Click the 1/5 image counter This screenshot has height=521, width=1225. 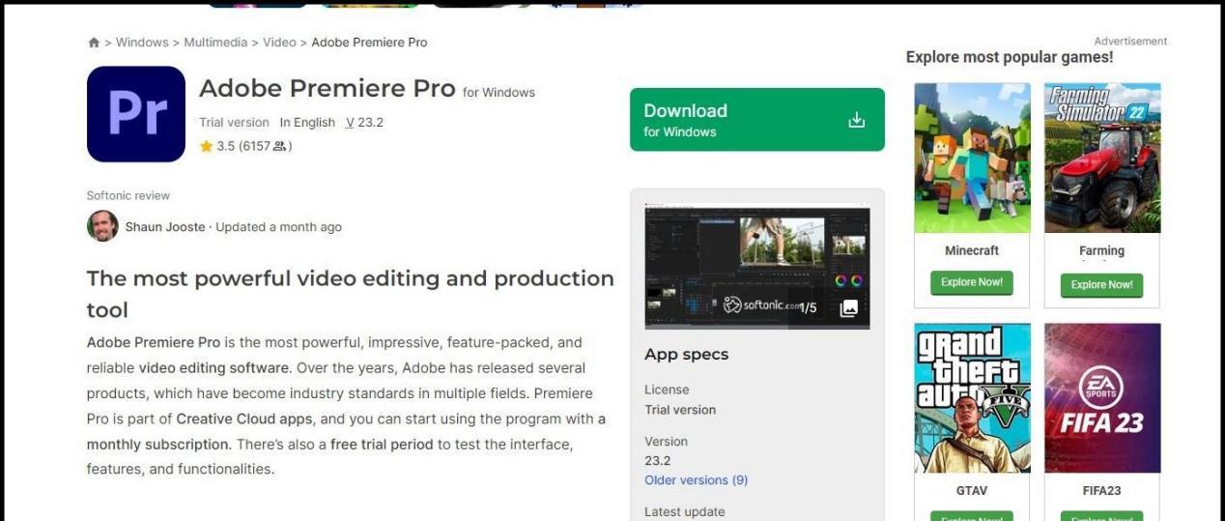pyautogui.click(x=808, y=308)
